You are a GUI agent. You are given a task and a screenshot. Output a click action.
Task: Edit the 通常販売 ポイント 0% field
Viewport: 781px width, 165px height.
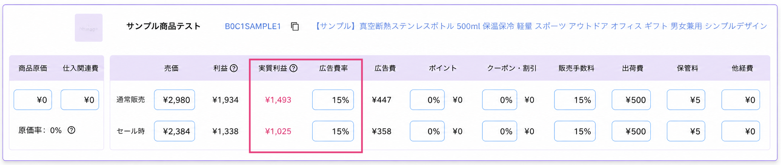(x=427, y=100)
